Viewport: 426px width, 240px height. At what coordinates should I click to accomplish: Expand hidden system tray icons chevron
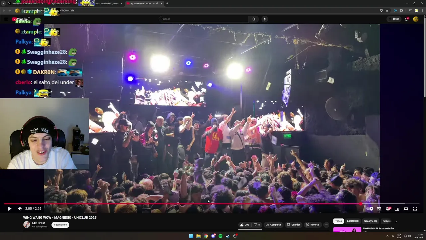pyautogui.click(x=387, y=236)
